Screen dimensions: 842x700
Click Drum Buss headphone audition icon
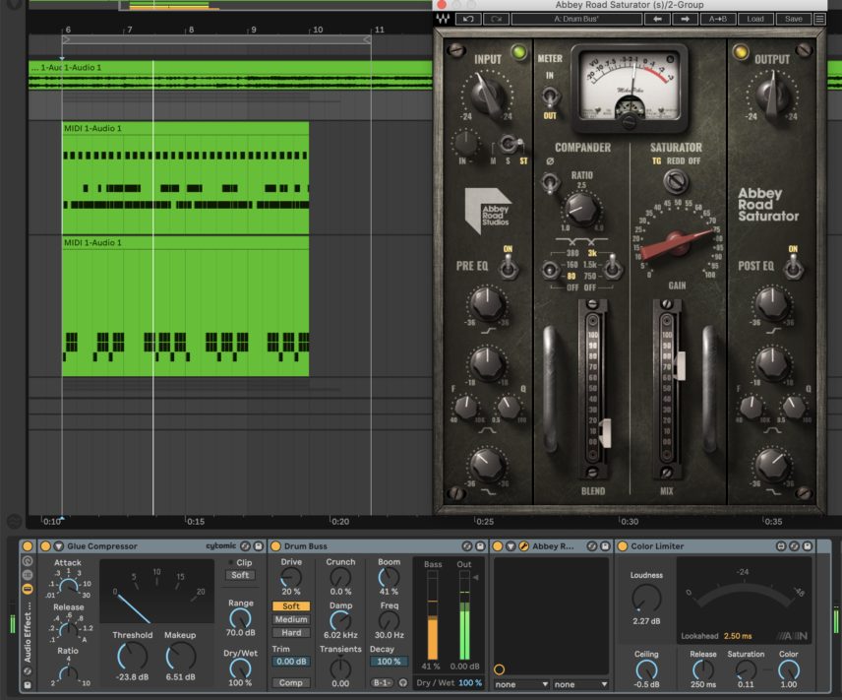tap(402, 683)
